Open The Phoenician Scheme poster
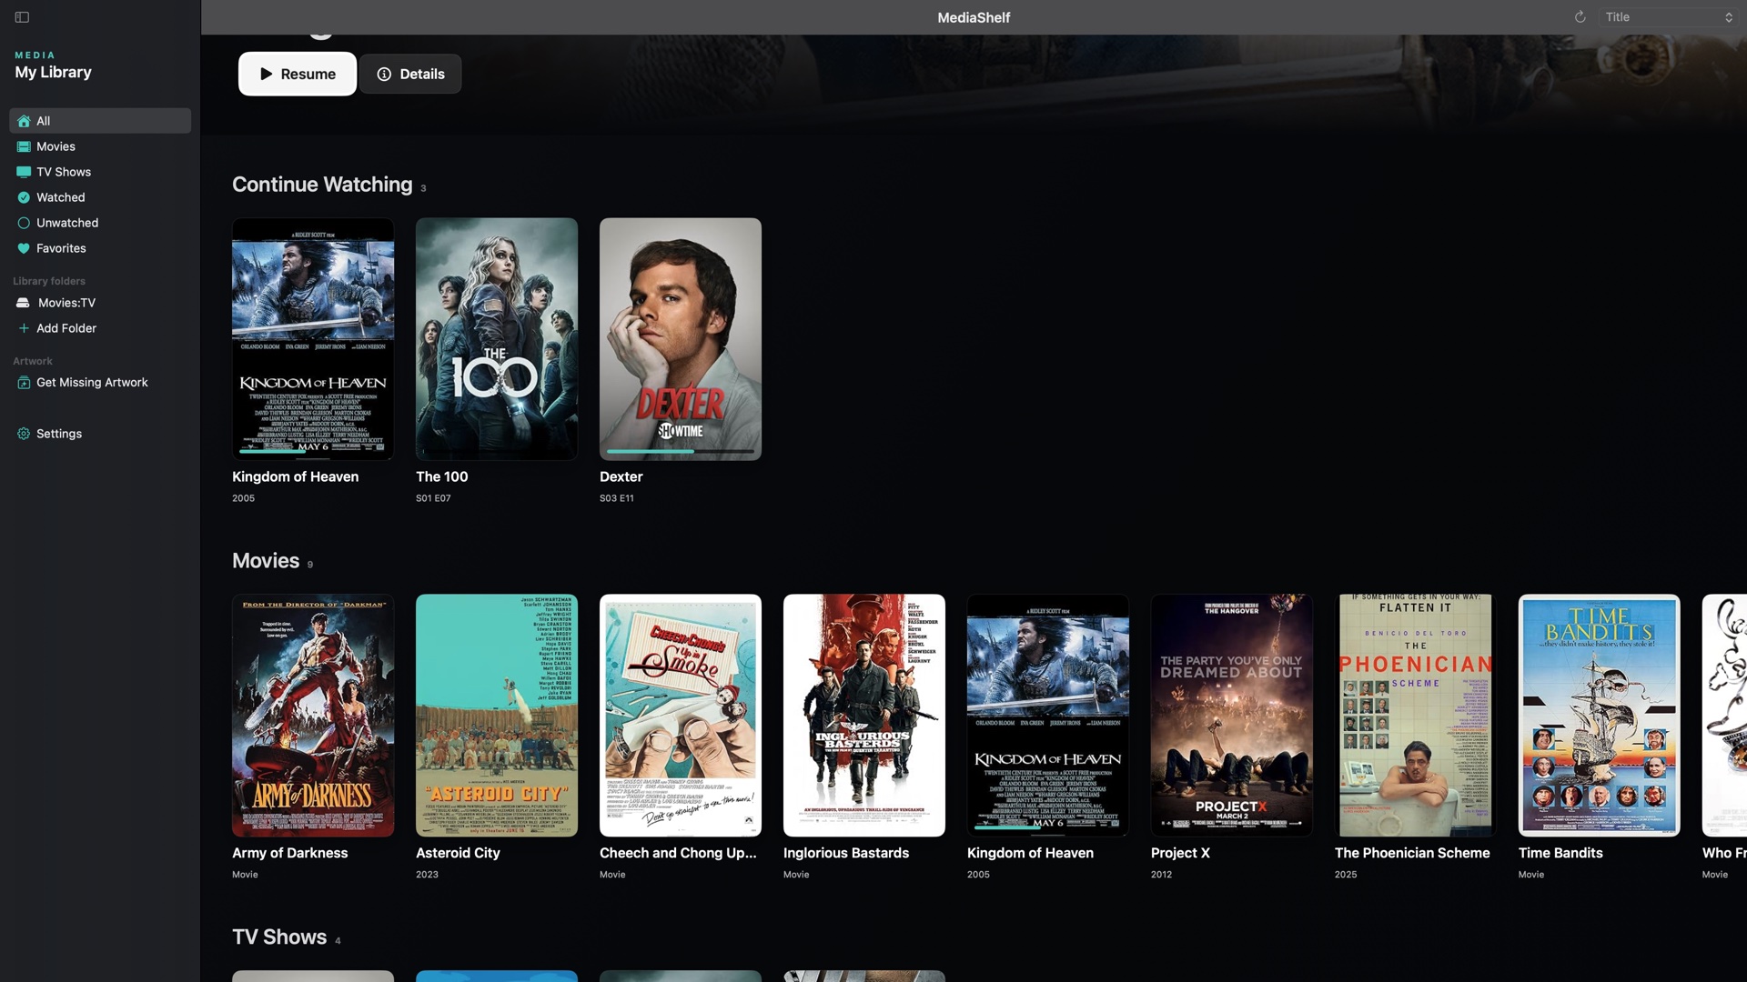Screen dimensions: 1747x982 pyautogui.click(x=1416, y=716)
